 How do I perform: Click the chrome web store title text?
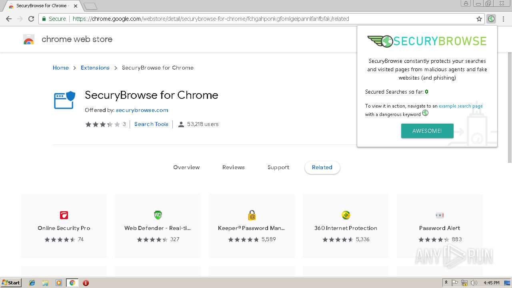click(77, 39)
